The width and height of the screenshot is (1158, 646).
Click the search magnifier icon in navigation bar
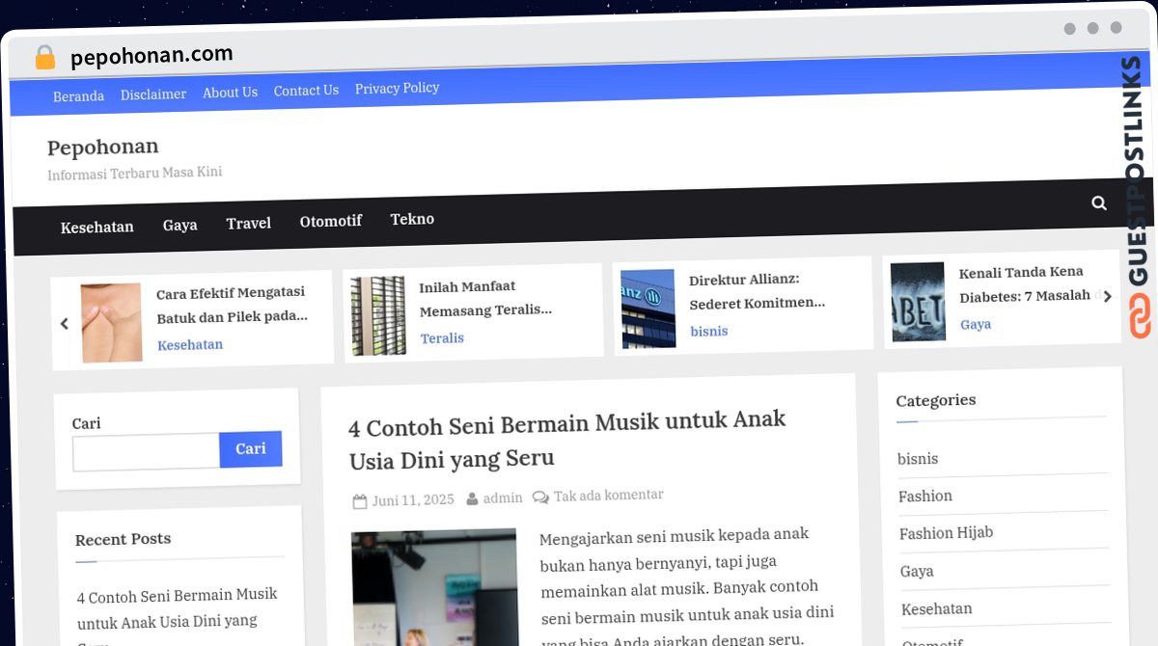coord(1099,202)
